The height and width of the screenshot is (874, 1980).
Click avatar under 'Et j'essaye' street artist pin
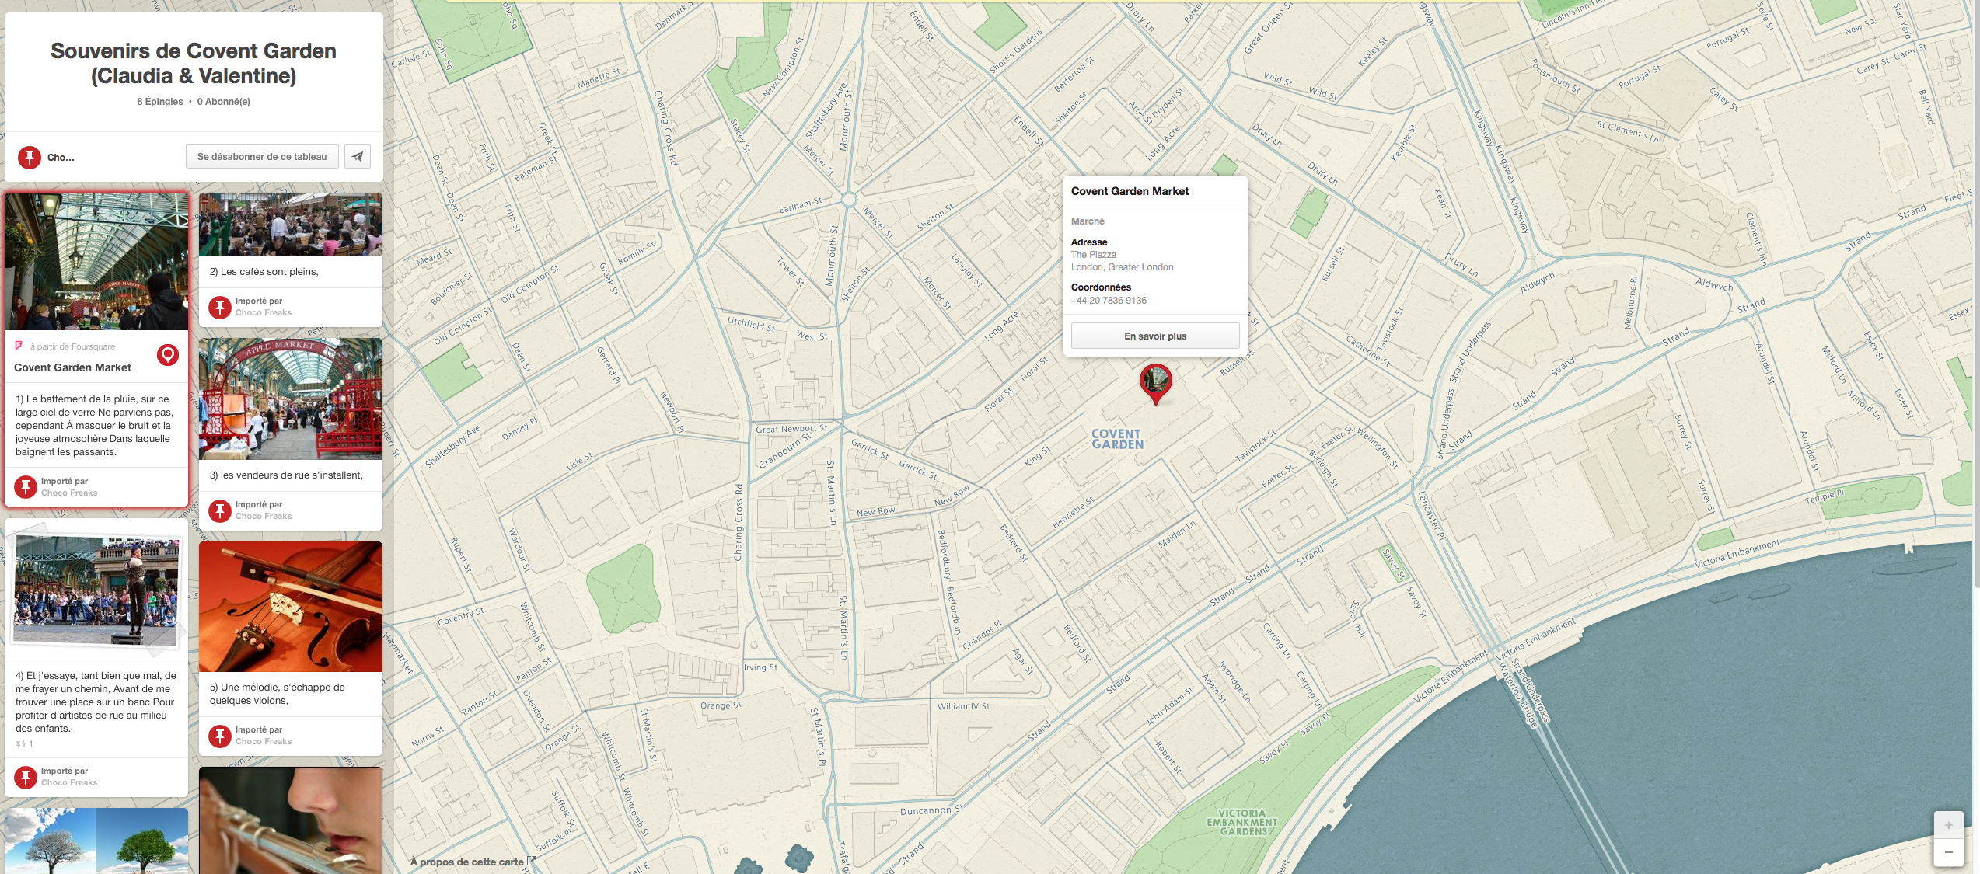click(26, 777)
